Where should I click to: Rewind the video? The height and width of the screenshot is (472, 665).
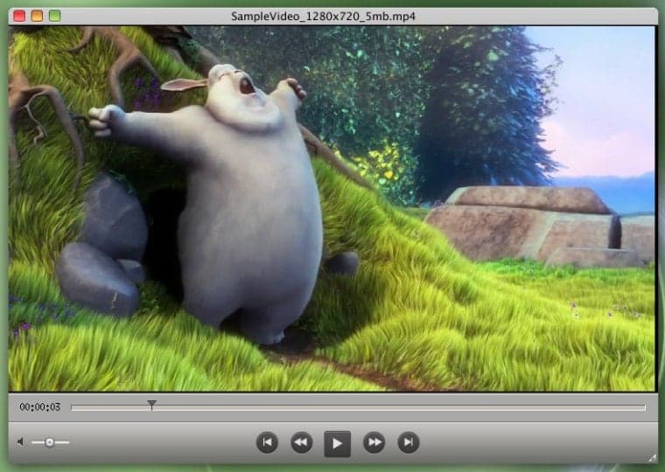tap(302, 442)
